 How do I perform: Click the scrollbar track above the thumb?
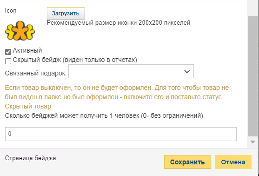253,8
